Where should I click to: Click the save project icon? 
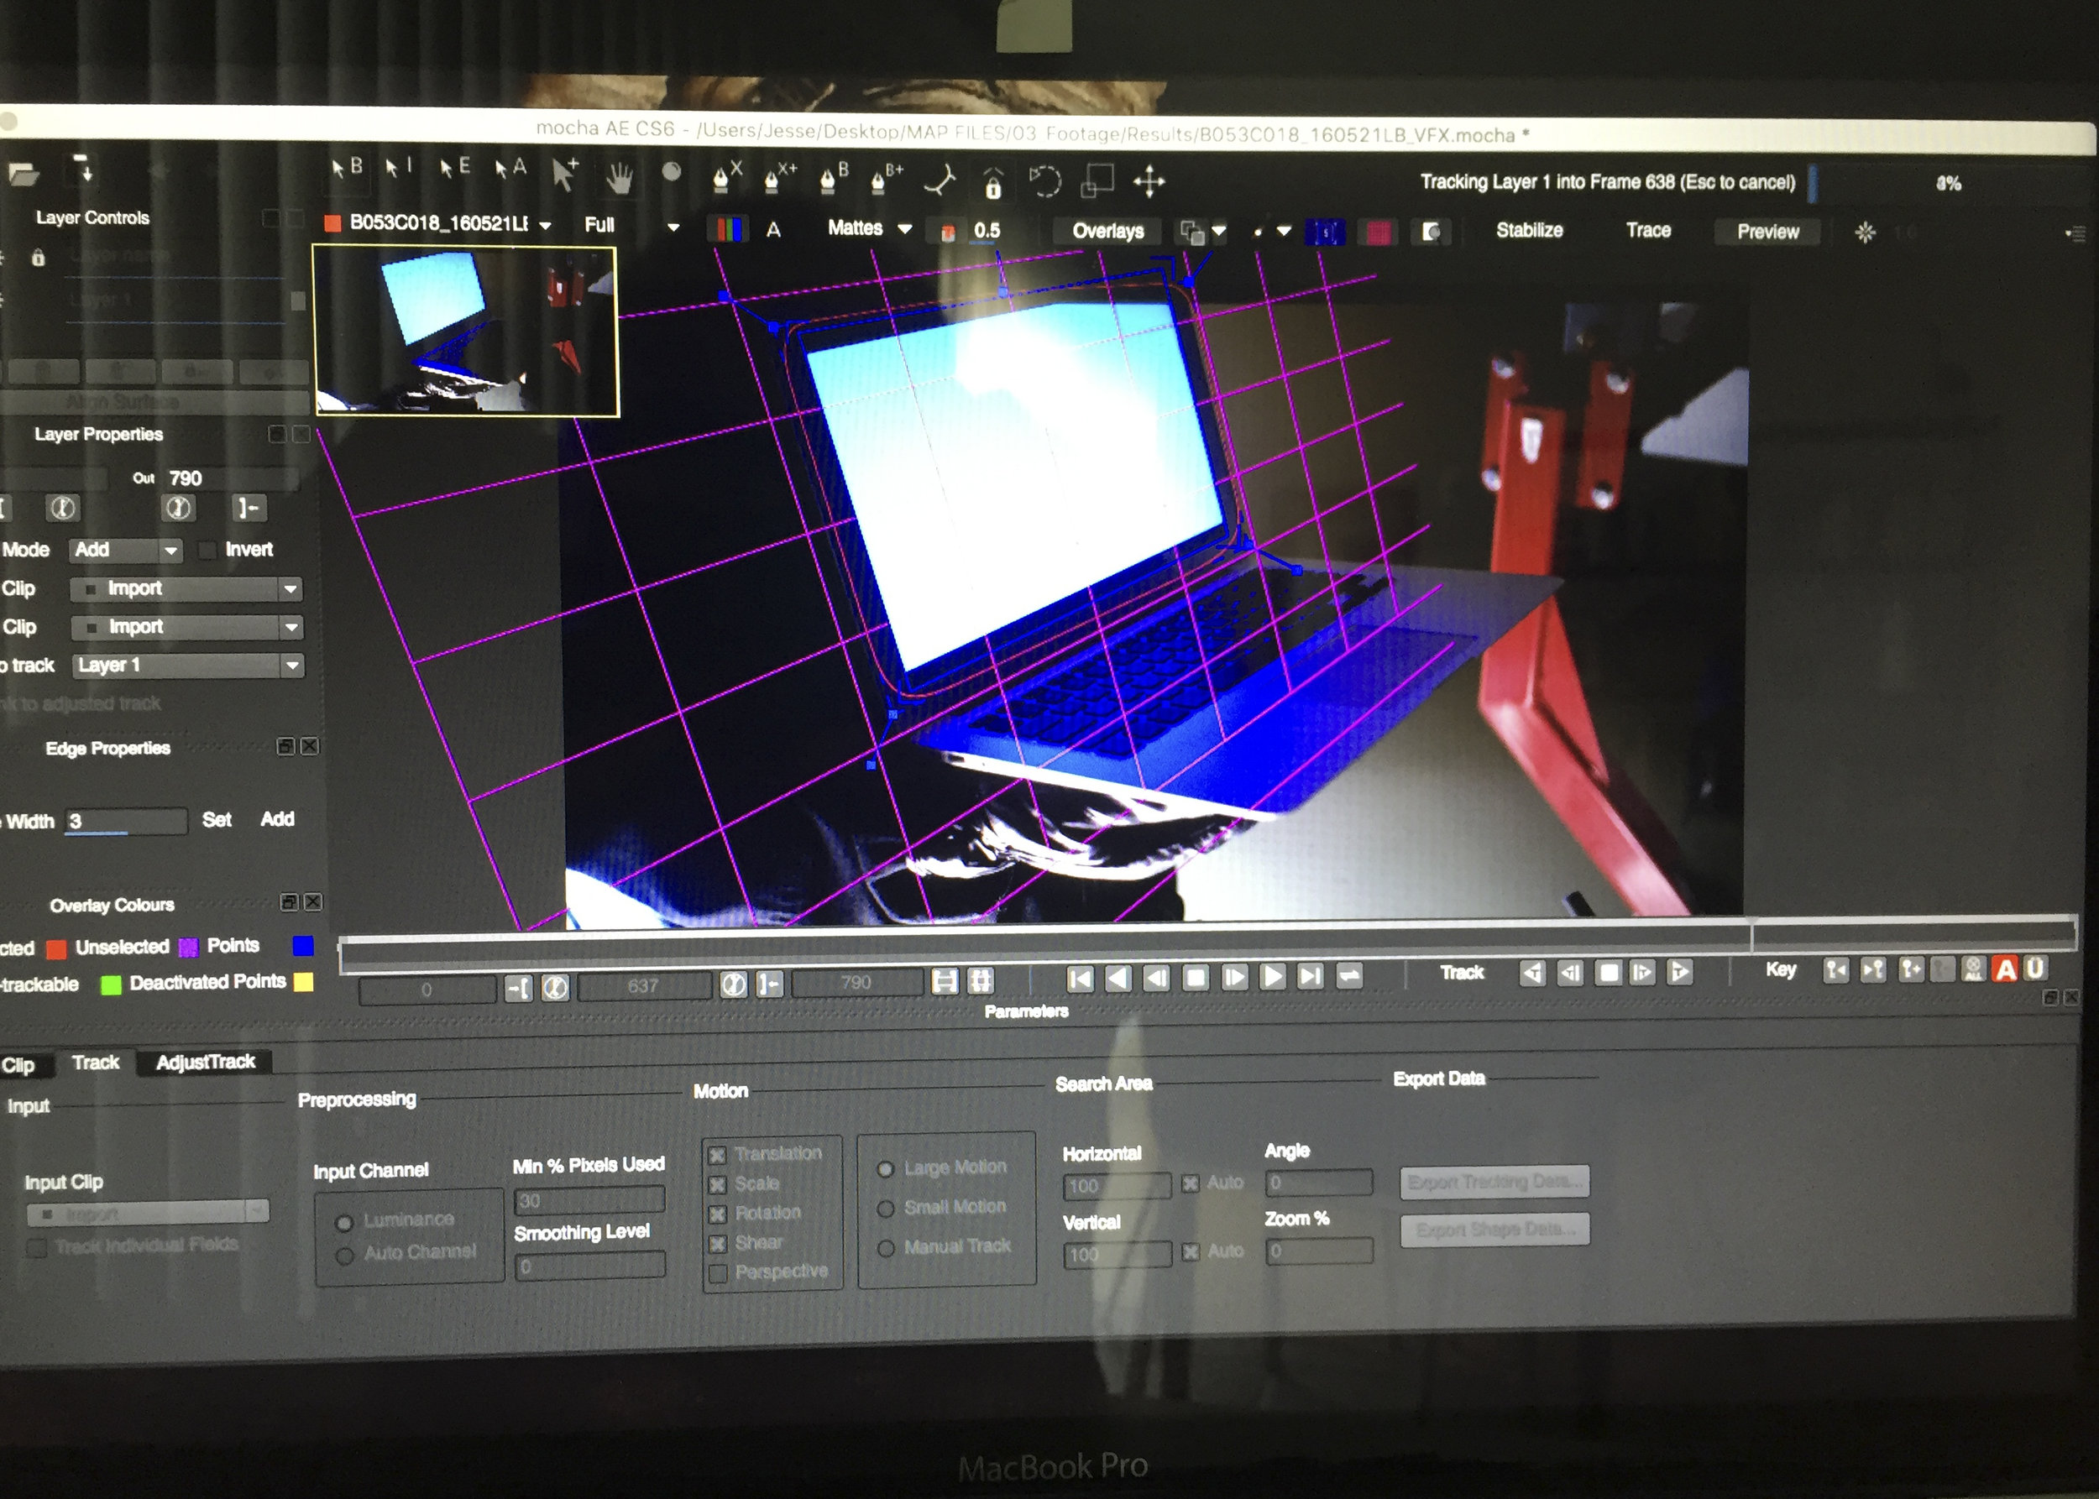(x=83, y=169)
